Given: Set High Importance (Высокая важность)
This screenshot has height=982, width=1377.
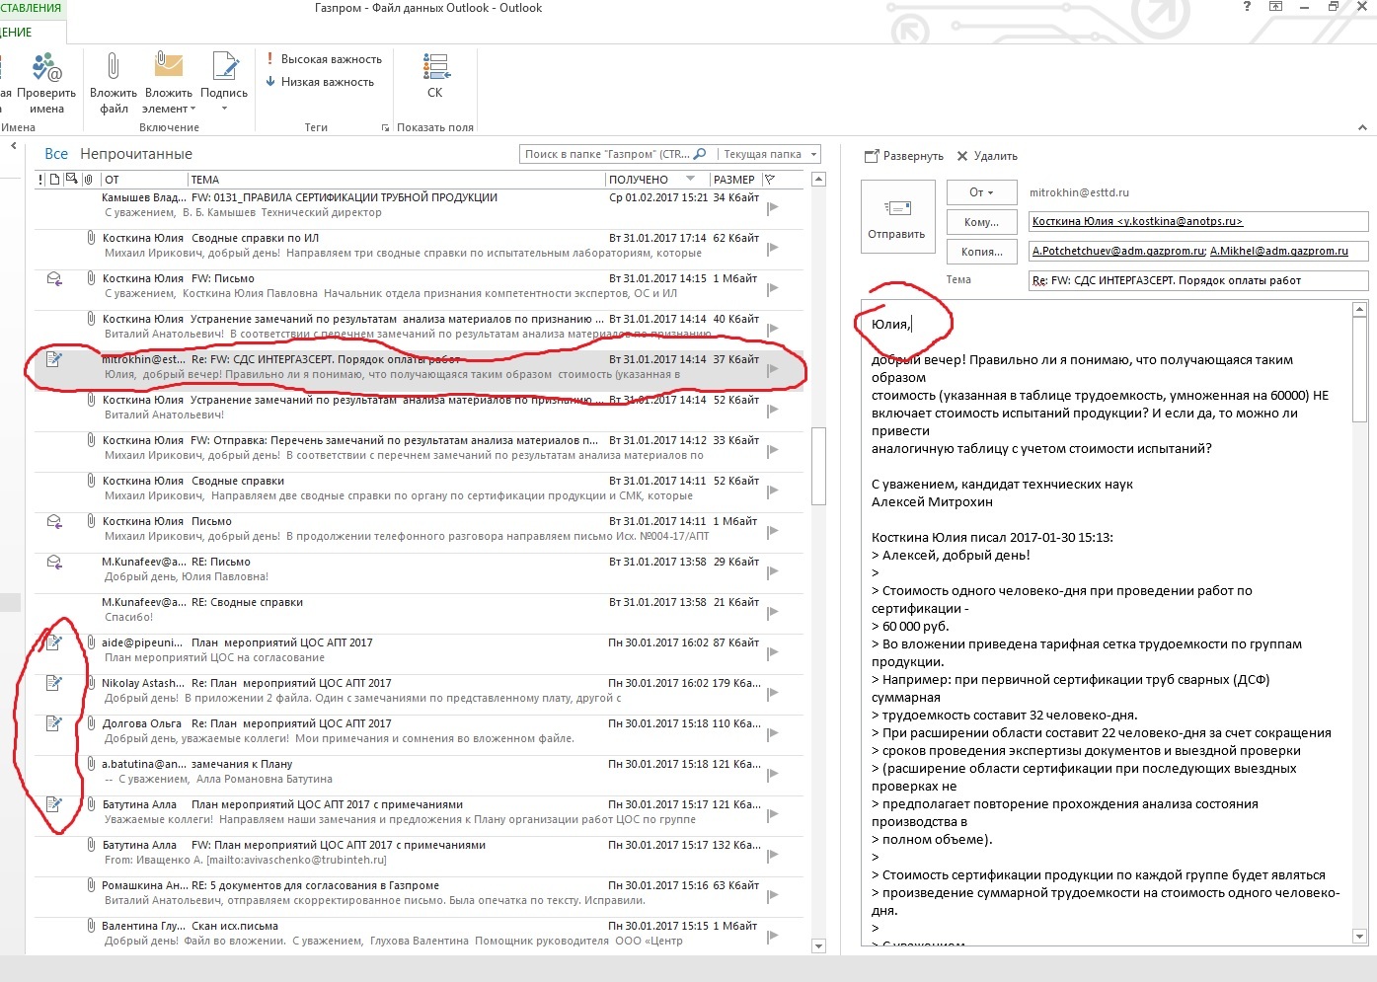Looking at the screenshot, I should (x=324, y=59).
